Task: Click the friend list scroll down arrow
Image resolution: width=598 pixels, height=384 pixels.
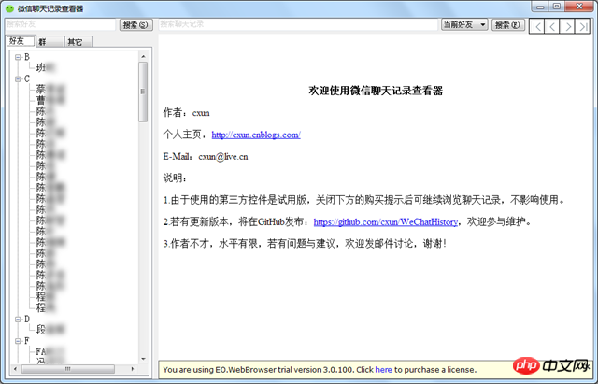Action: [x=143, y=359]
